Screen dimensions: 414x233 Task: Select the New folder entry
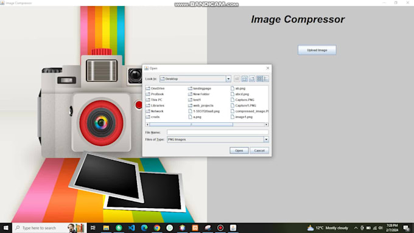point(199,94)
